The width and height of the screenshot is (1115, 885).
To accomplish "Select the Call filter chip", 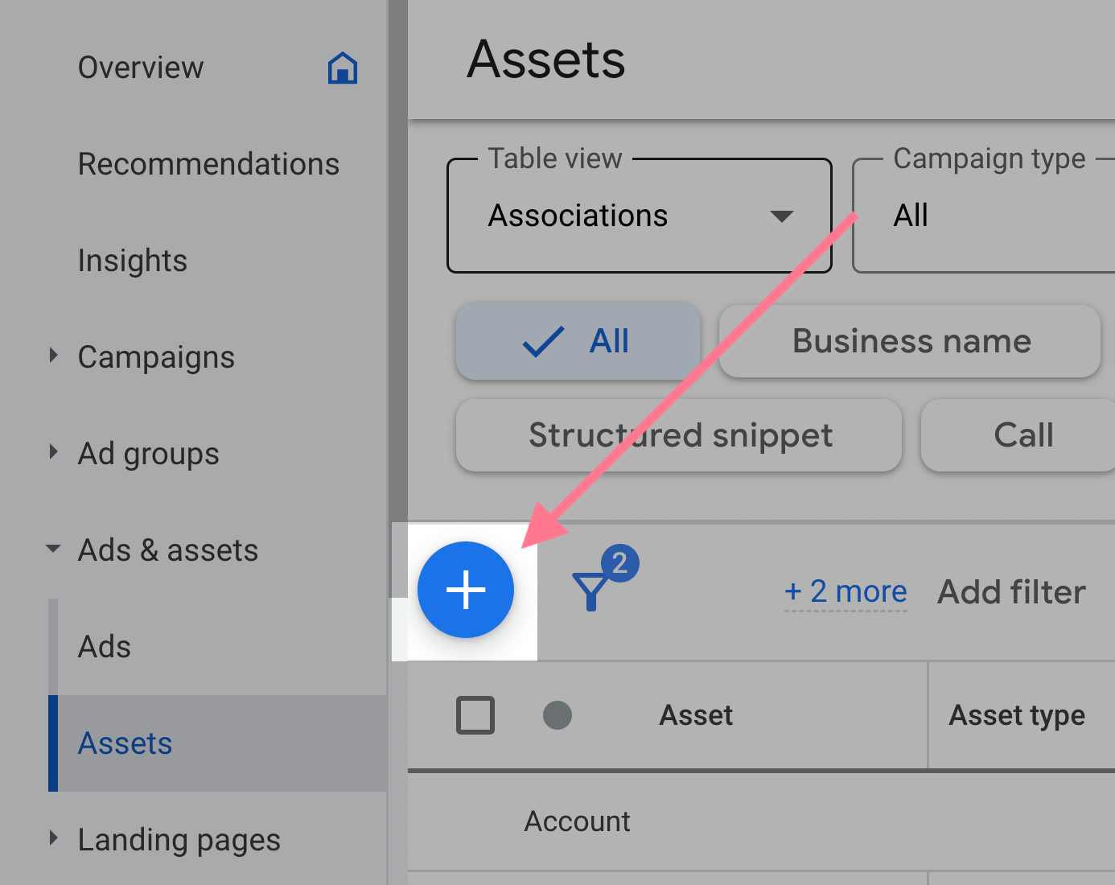I will pyautogui.click(x=1023, y=435).
